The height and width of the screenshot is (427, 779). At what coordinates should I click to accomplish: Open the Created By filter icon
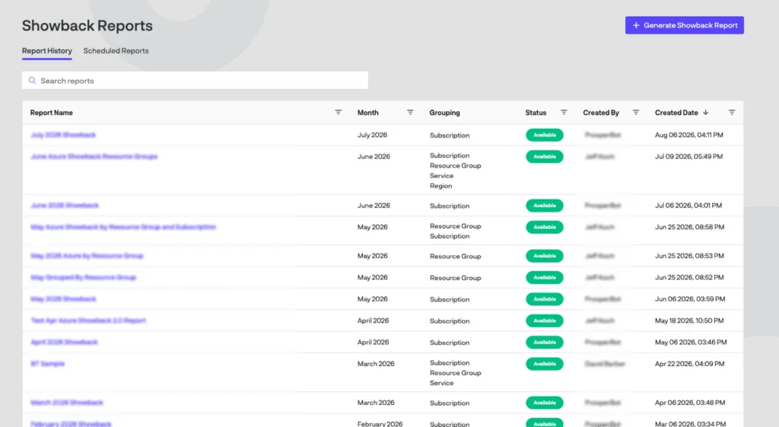635,113
